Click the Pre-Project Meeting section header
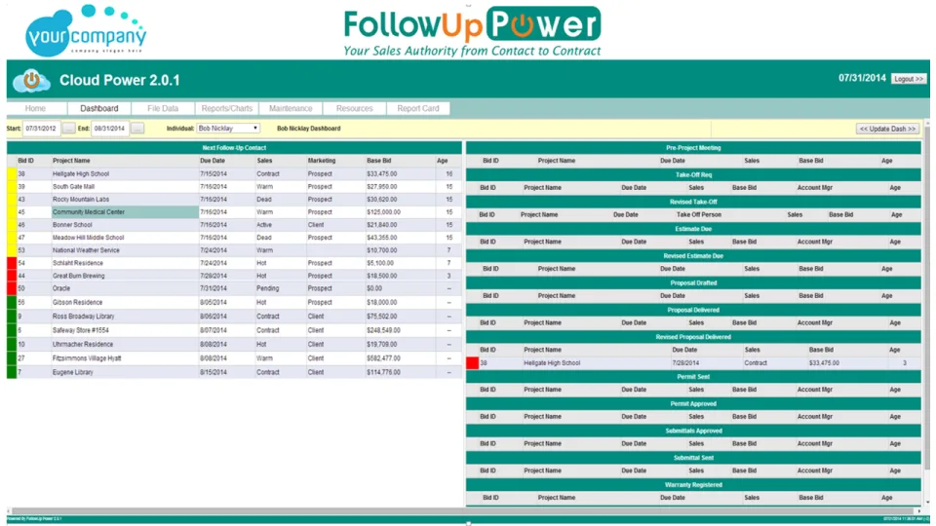This screenshot has height=526, width=936. (x=693, y=148)
